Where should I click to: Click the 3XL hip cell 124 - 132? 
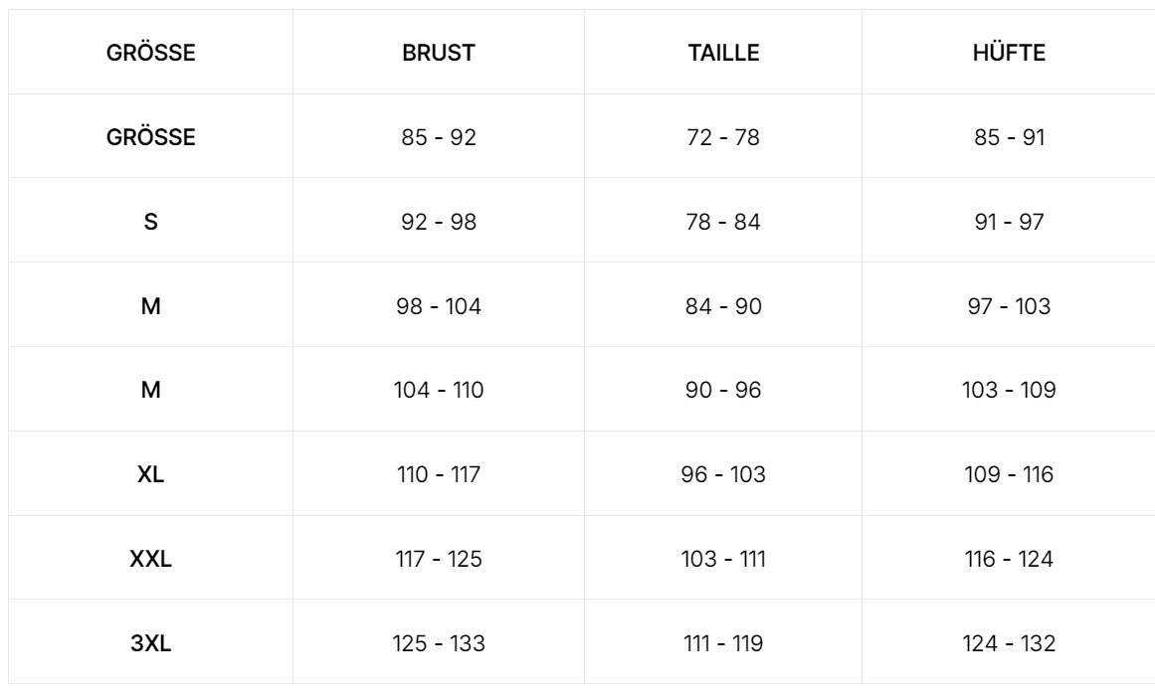pos(1009,644)
